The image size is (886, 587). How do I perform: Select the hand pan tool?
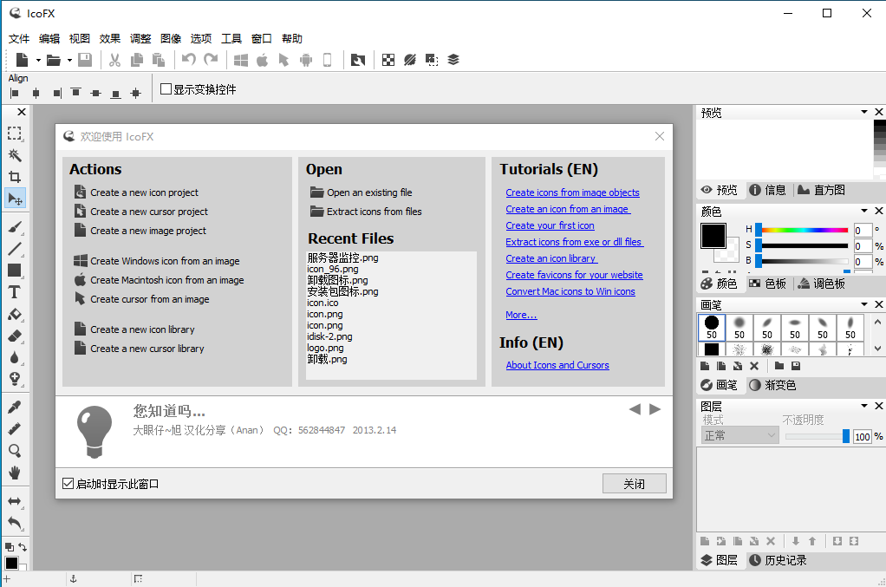(x=15, y=473)
